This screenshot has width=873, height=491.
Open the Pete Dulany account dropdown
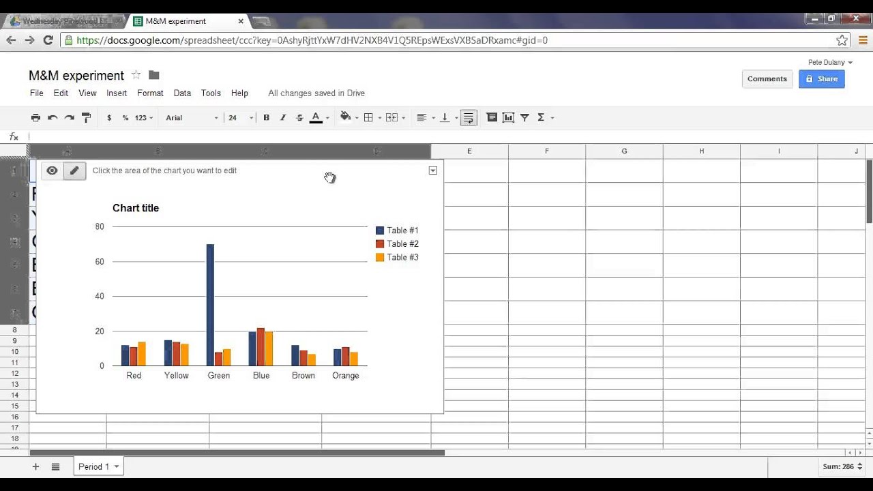(830, 62)
